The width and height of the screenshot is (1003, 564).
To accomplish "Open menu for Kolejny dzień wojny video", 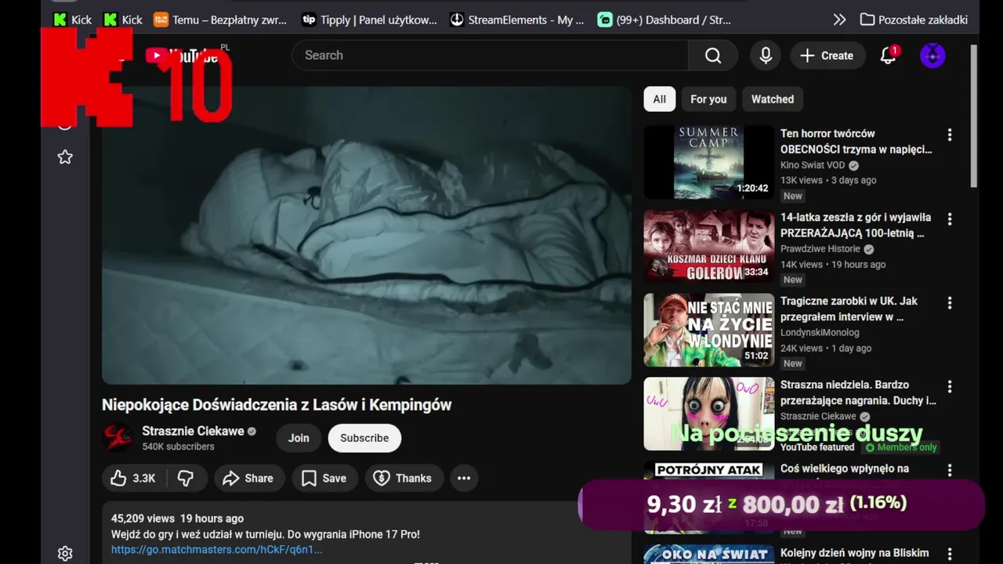I will point(950,554).
